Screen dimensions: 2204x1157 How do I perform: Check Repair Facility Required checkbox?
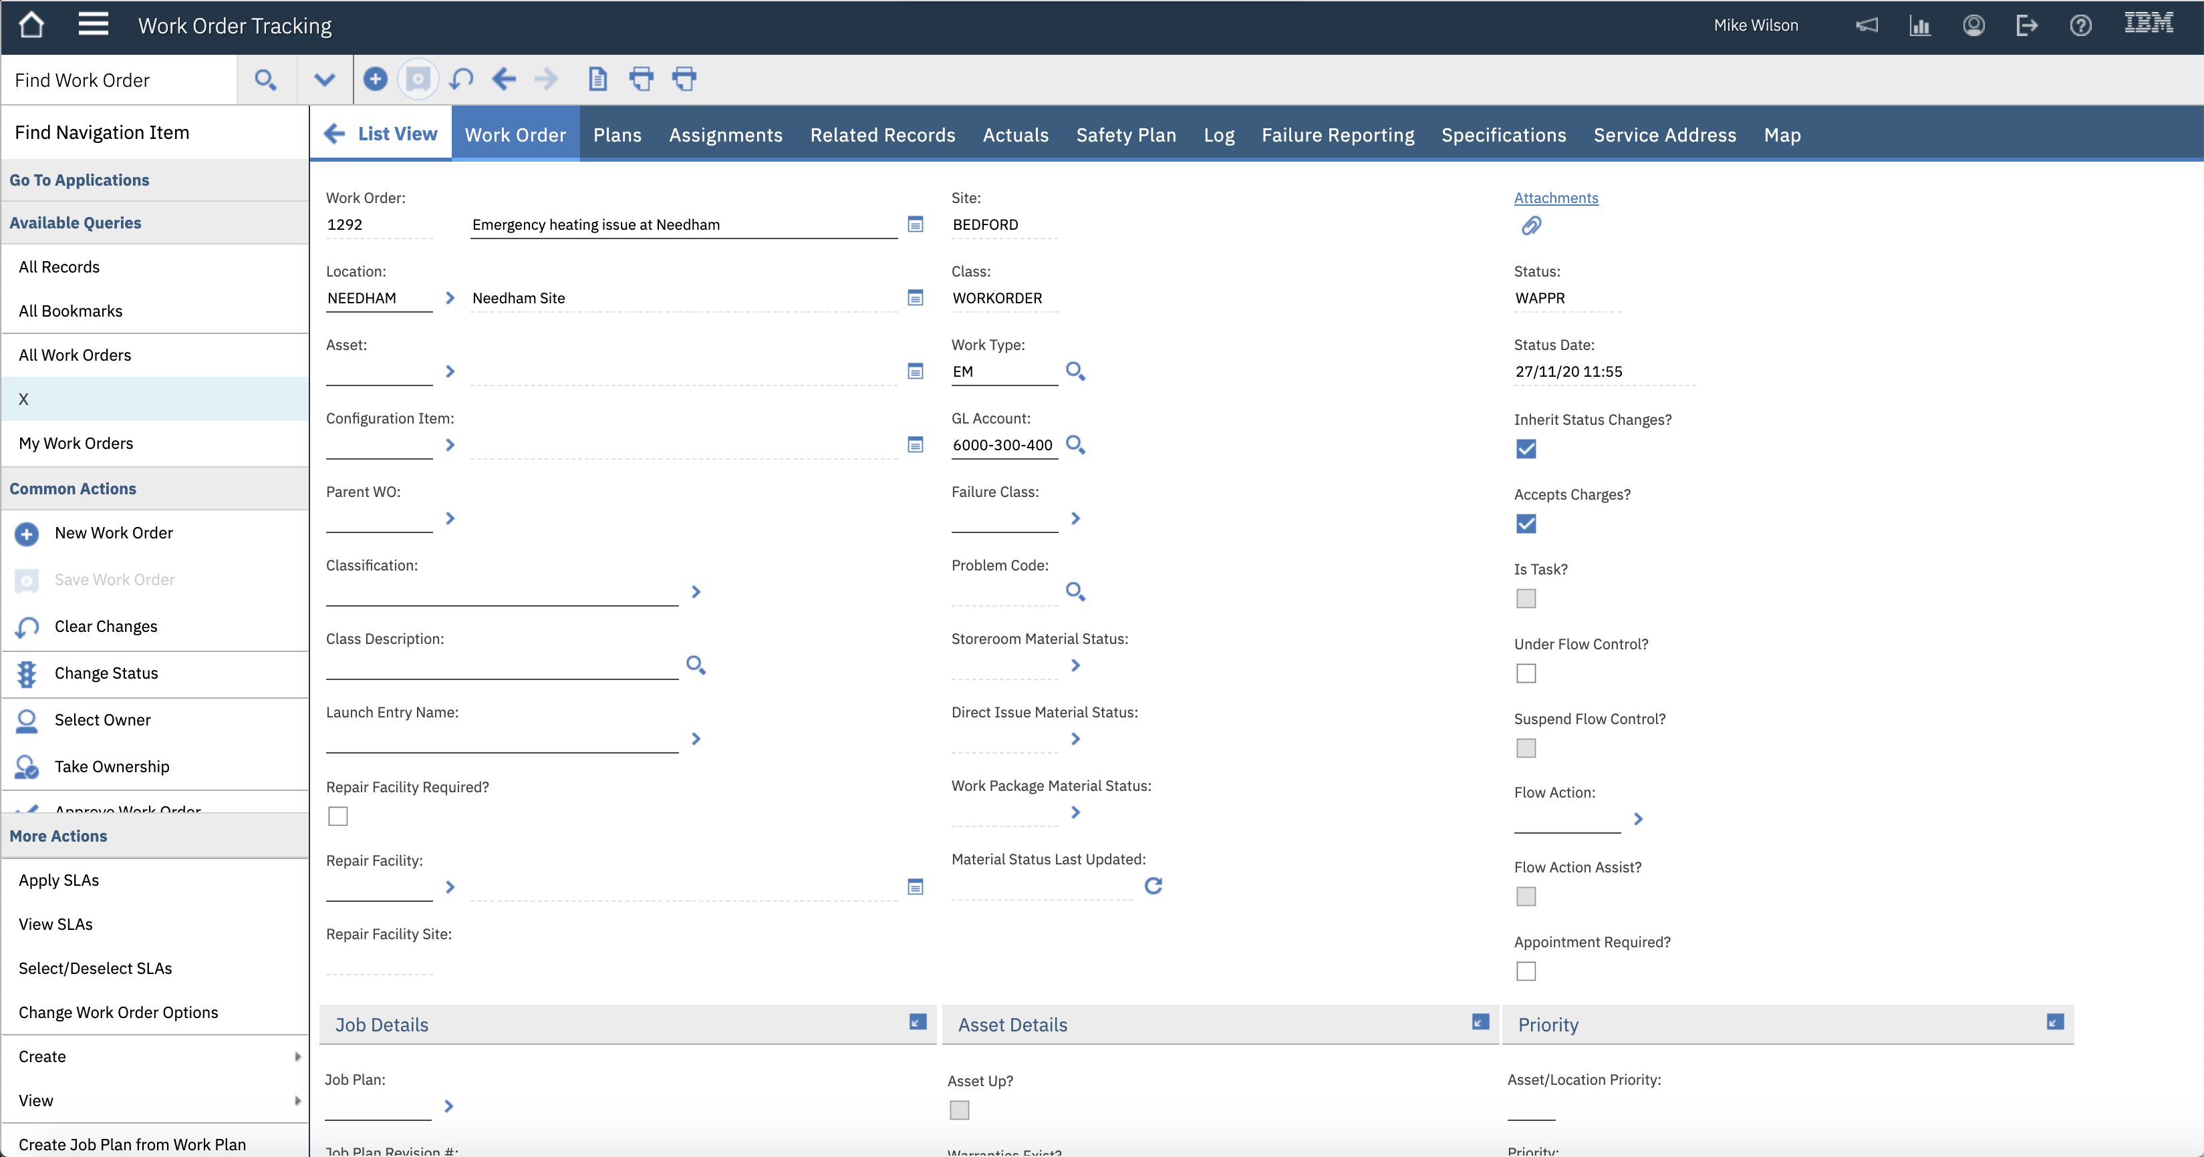[x=338, y=817]
